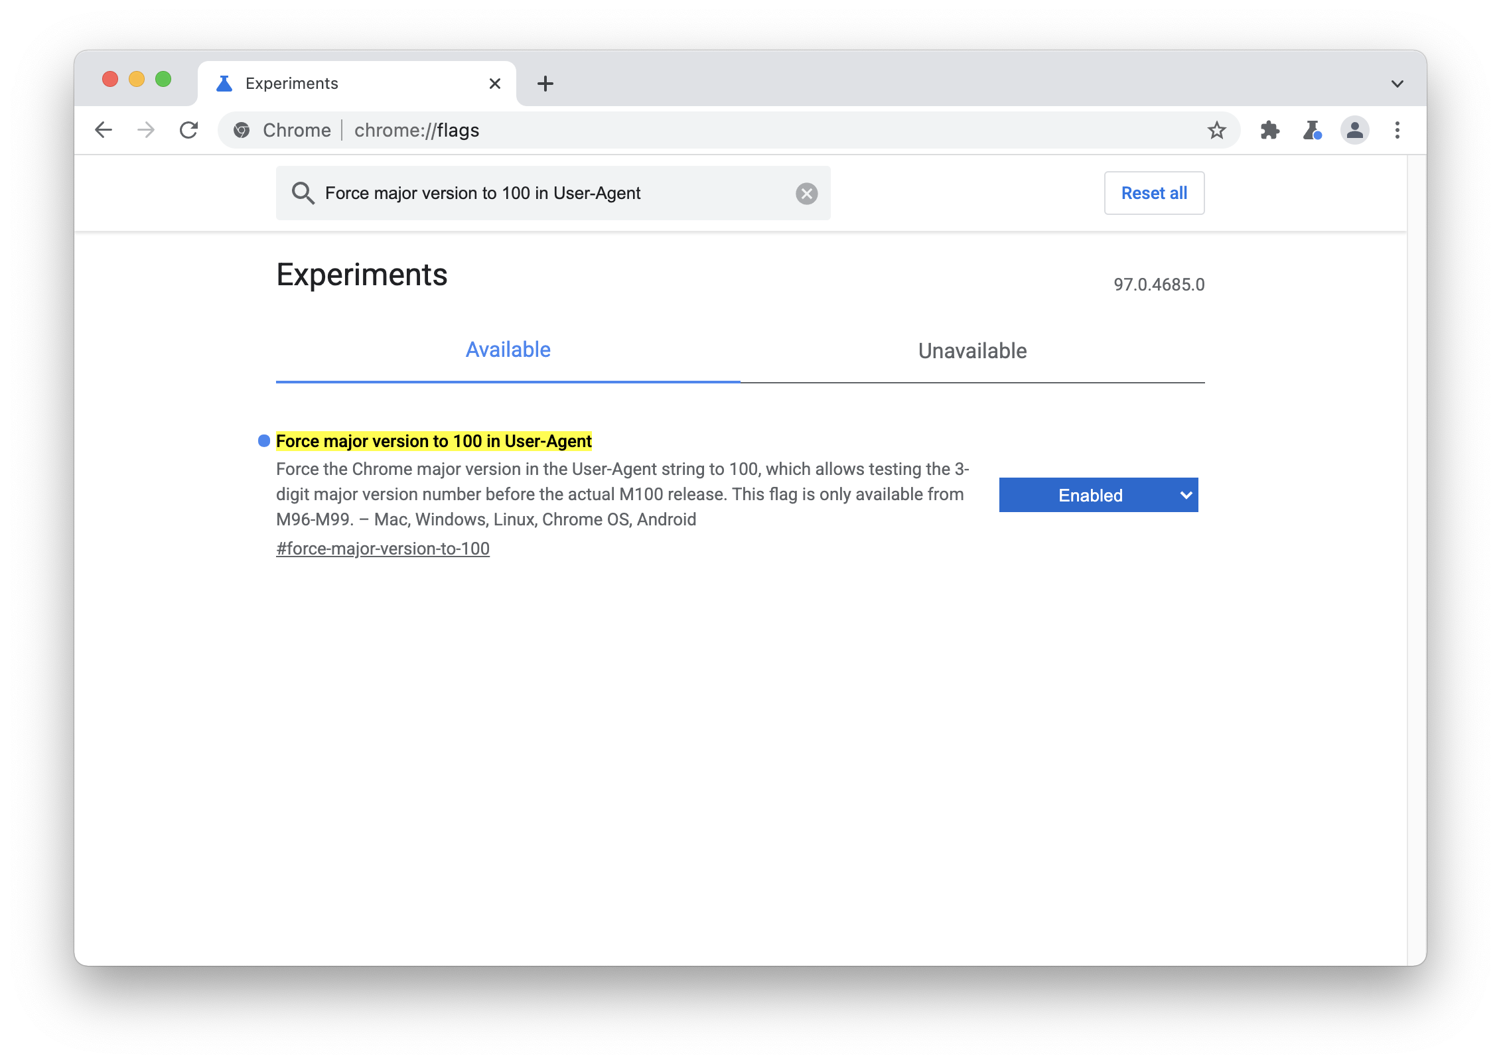Select the Available tab
Screen dimensions: 1501x1064
[507, 350]
